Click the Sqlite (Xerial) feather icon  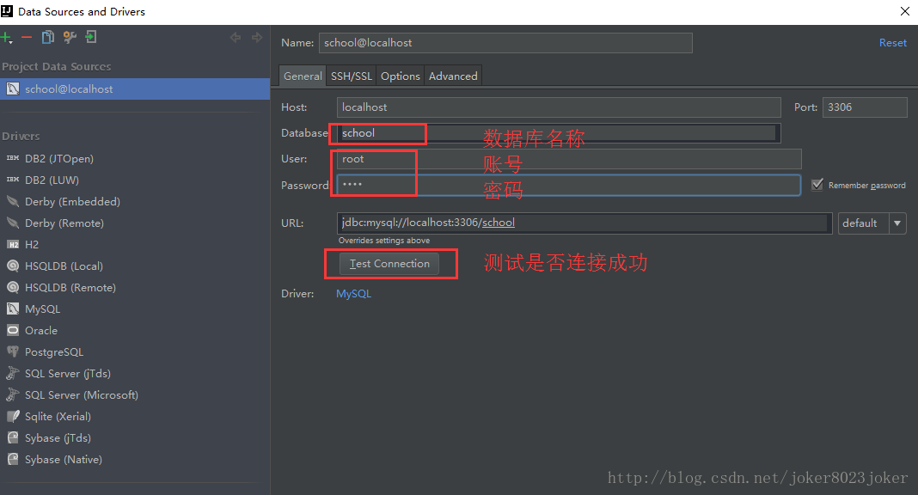coord(13,417)
